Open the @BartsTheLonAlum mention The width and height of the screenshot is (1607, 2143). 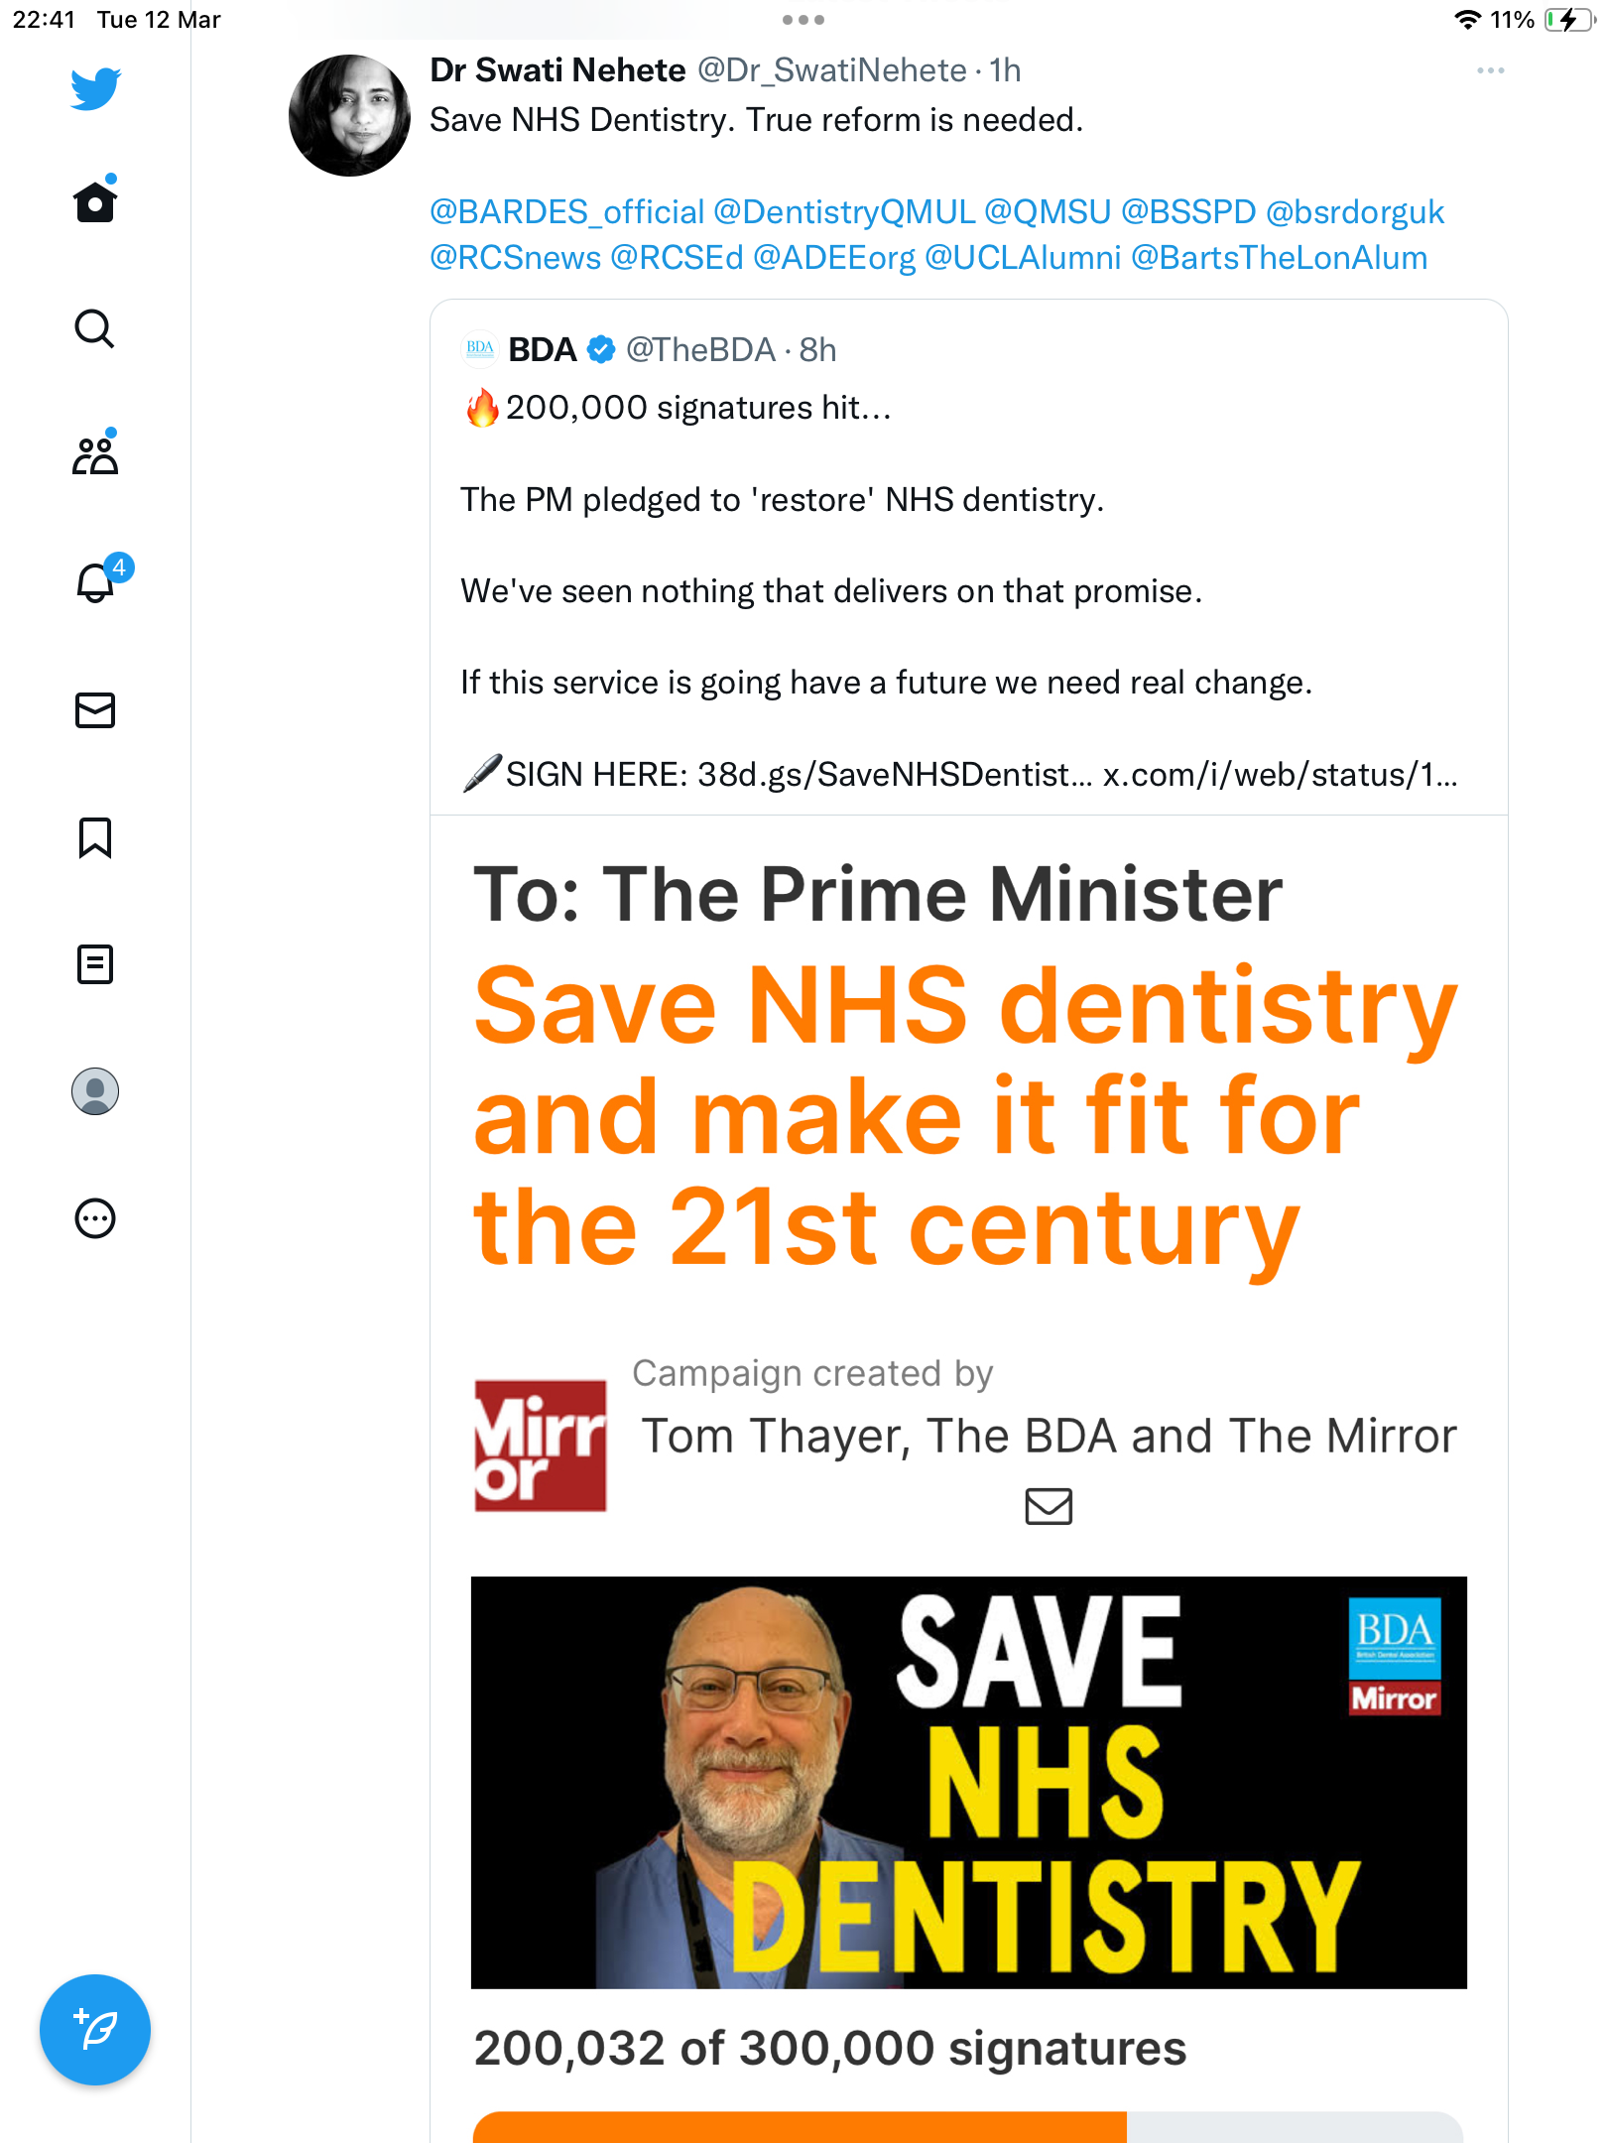(x=1279, y=258)
